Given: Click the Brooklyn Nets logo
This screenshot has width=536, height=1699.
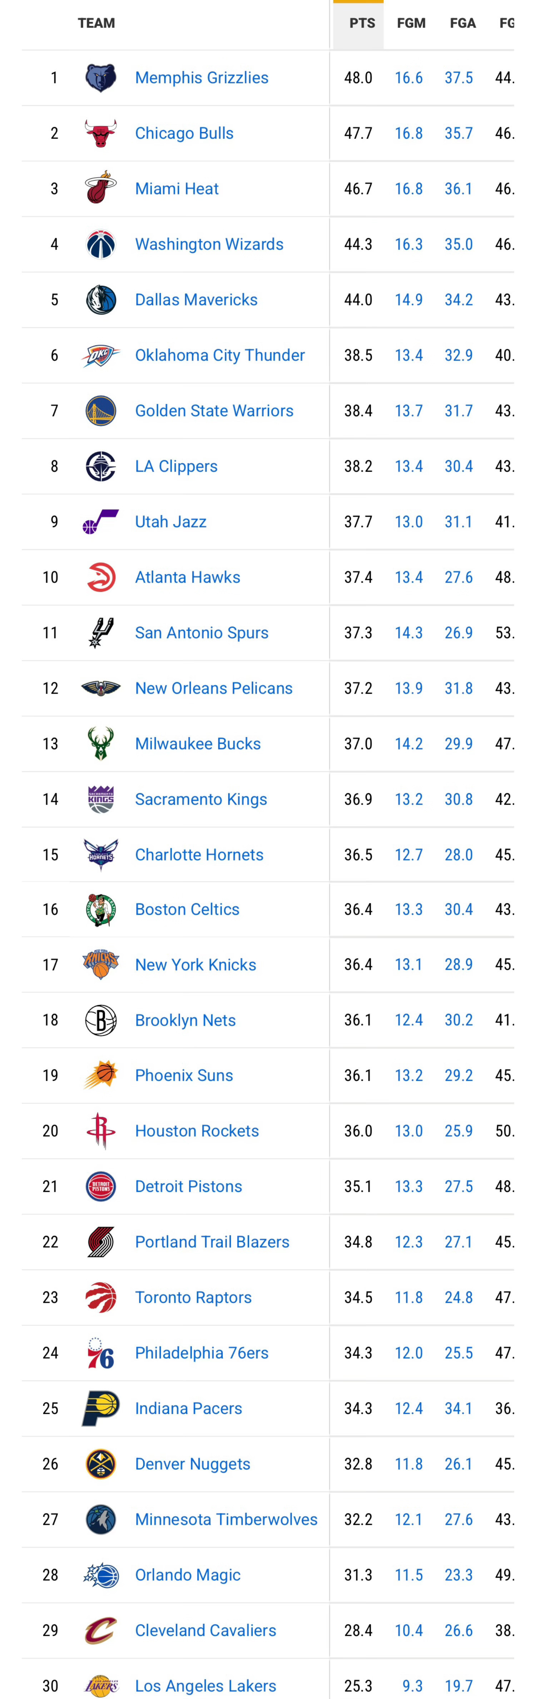Looking at the screenshot, I should pyautogui.click(x=101, y=1020).
